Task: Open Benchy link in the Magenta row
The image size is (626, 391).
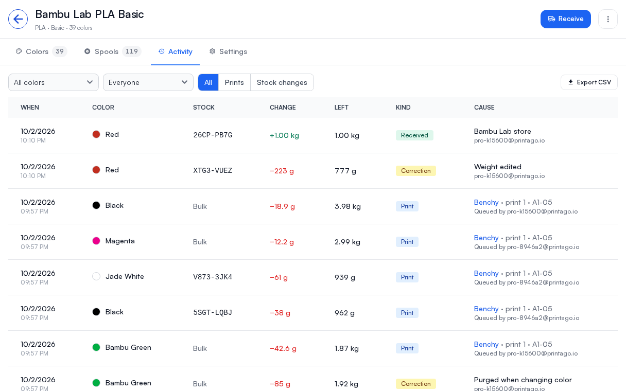Action: 486,238
